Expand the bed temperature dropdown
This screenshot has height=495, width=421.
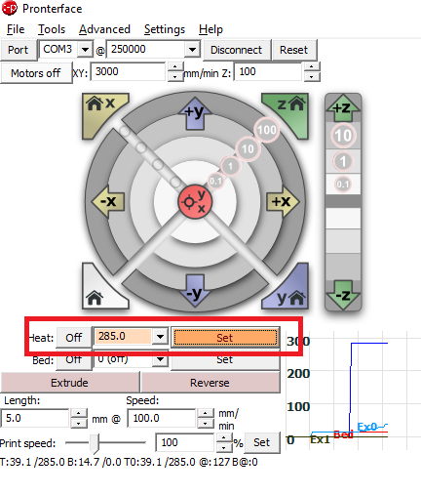[160, 359]
